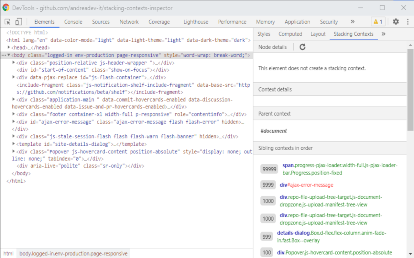
Task: Click the html breadcrumb at the bottom
Action: (x=8, y=253)
